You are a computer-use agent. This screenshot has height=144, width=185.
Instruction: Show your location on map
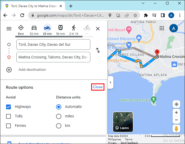tap(176, 104)
